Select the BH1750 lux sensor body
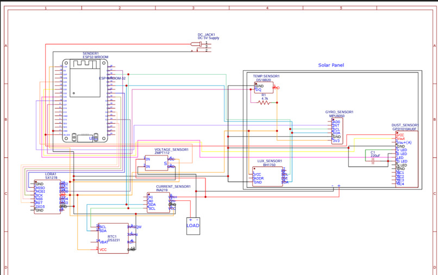The width and height of the screenshot is (438, 275). coord(267,176)
